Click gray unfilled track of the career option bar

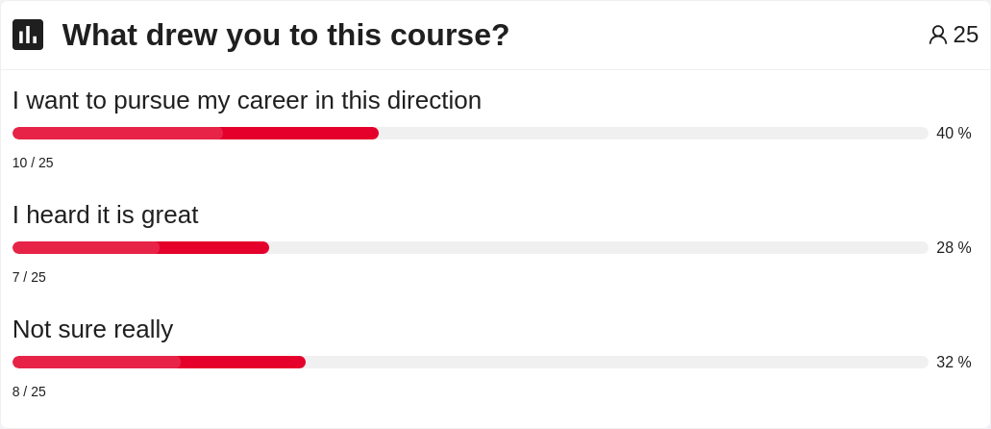(654, 134)
